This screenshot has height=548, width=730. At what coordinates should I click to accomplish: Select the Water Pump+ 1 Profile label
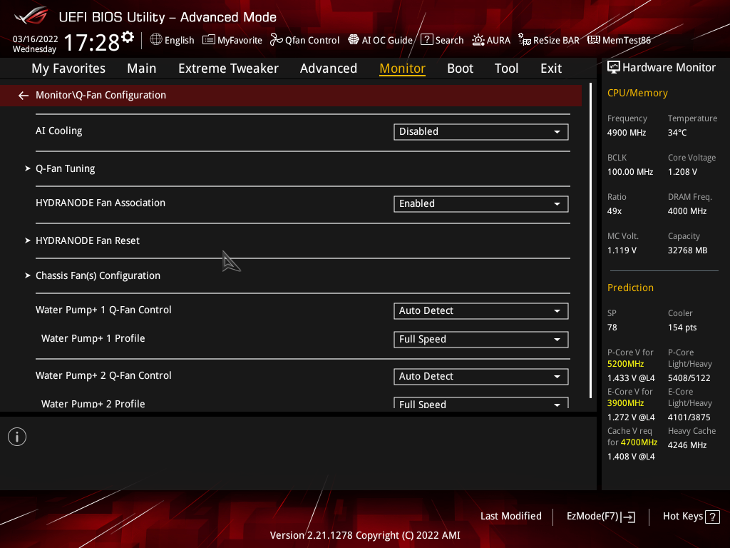[93, 339]
